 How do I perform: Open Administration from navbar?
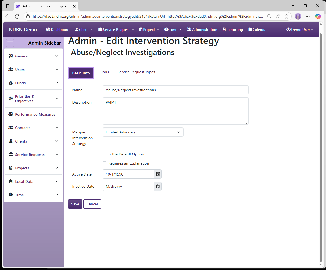tap(202, 30)
